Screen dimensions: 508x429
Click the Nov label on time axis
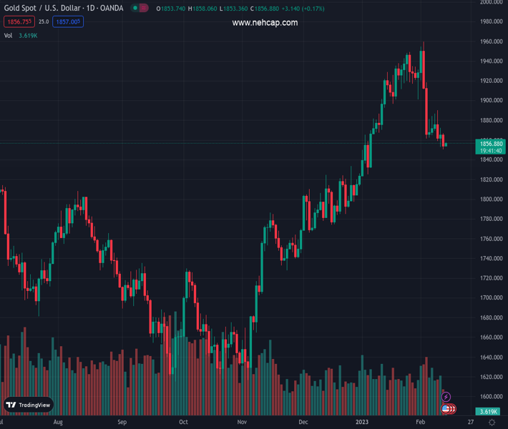pyautogui.click(x=242, y=423)
